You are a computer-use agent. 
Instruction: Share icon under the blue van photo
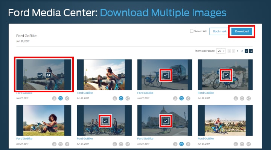tap(188, 98)
